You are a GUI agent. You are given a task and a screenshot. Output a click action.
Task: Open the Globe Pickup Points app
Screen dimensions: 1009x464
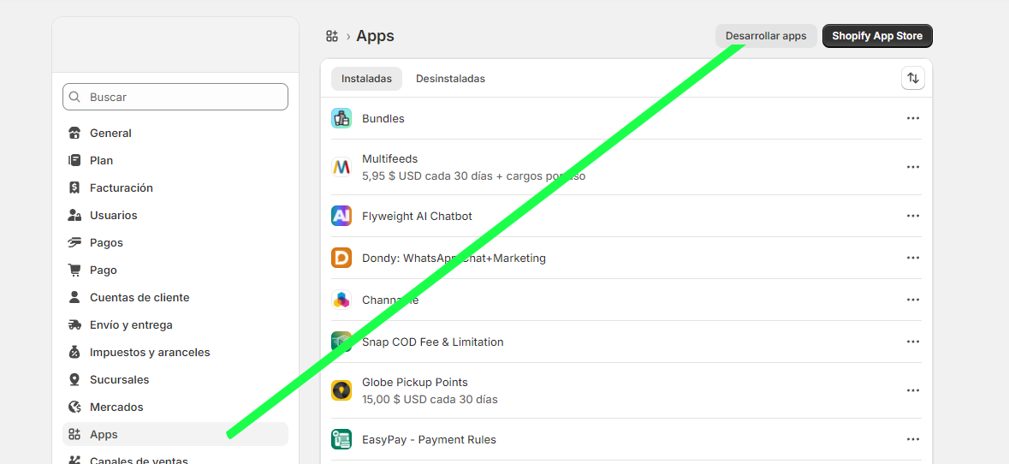(x=415, y=383)
